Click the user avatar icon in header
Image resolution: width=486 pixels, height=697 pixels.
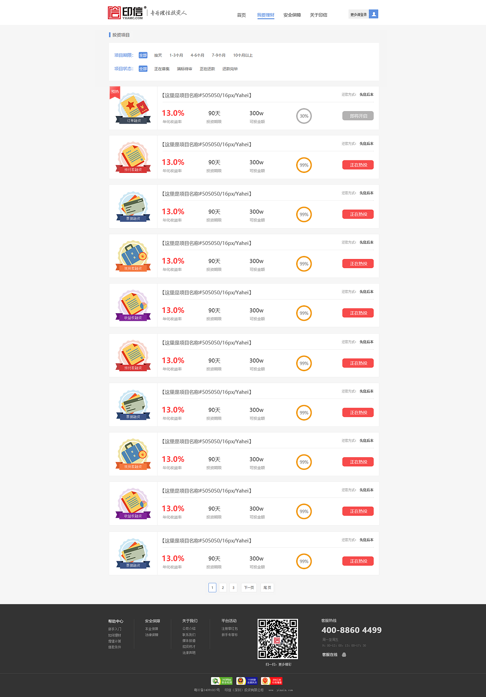(x=374, y=14)
